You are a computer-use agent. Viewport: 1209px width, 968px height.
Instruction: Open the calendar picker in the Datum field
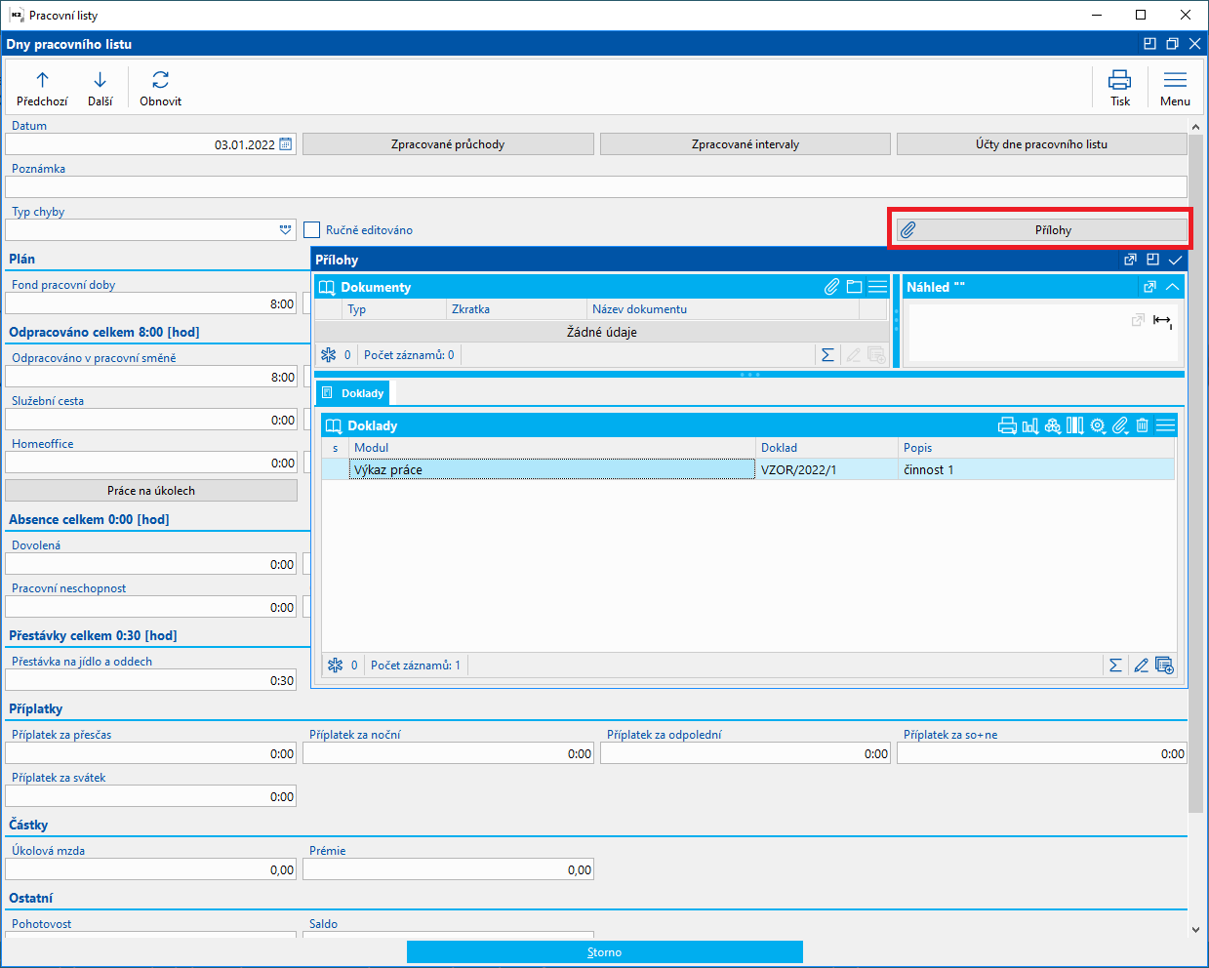(x=286, y=144)
